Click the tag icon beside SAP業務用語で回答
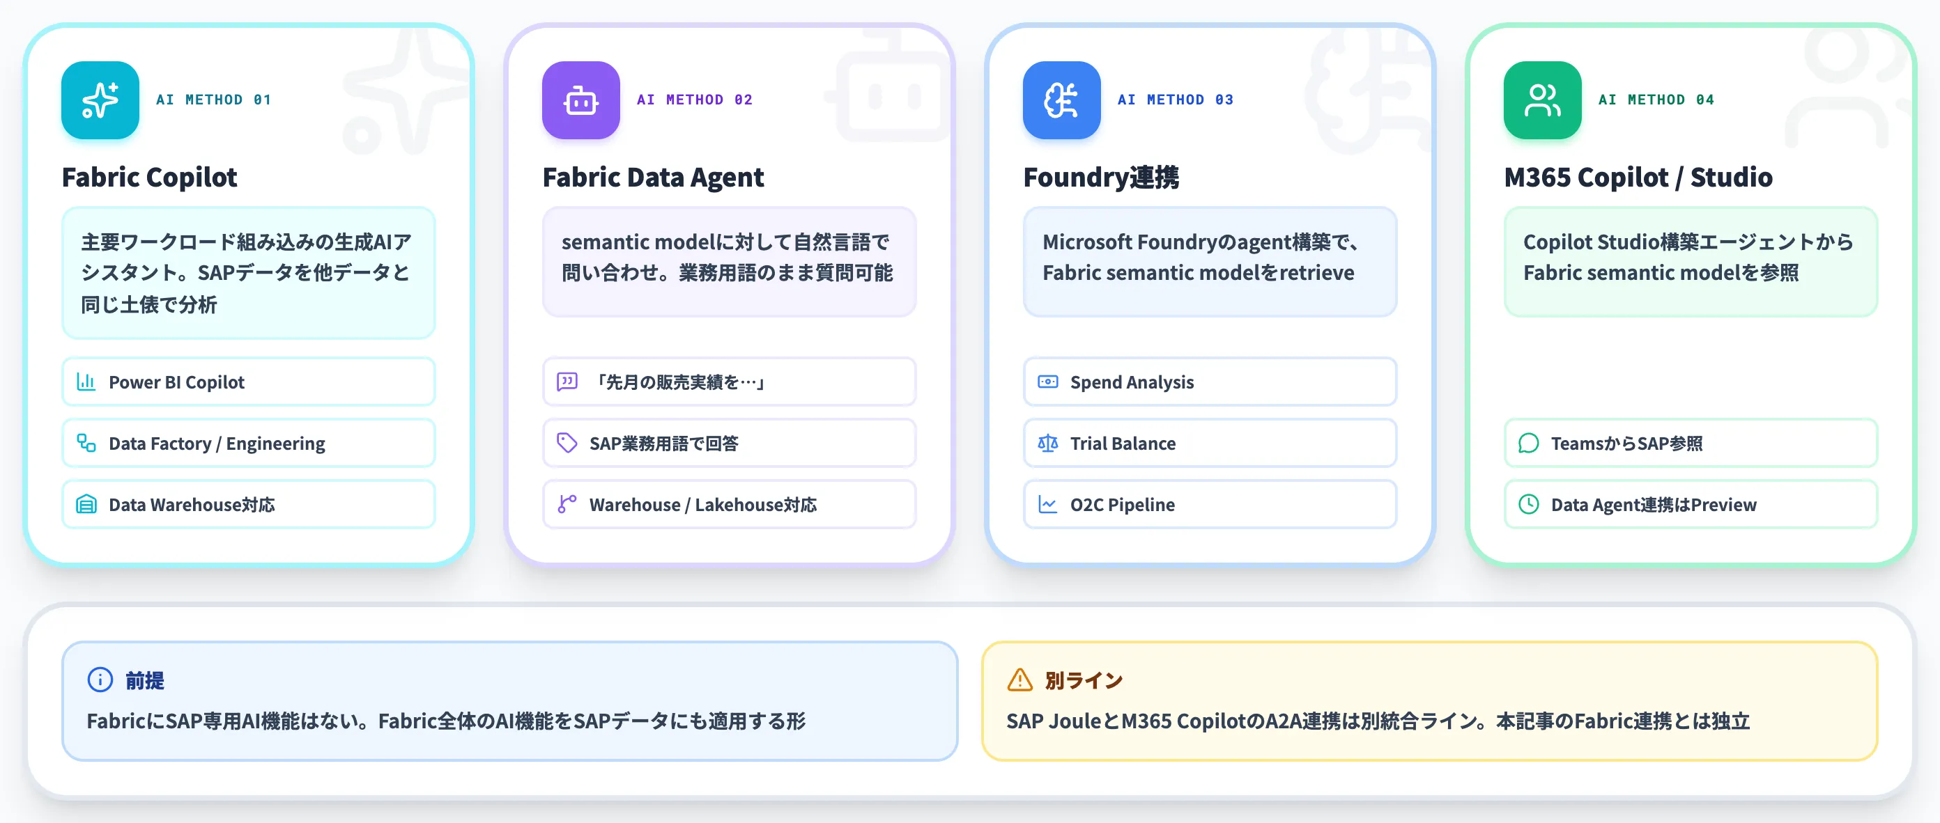The height and width of the screenshot is (823, 1940). (567, 443)
